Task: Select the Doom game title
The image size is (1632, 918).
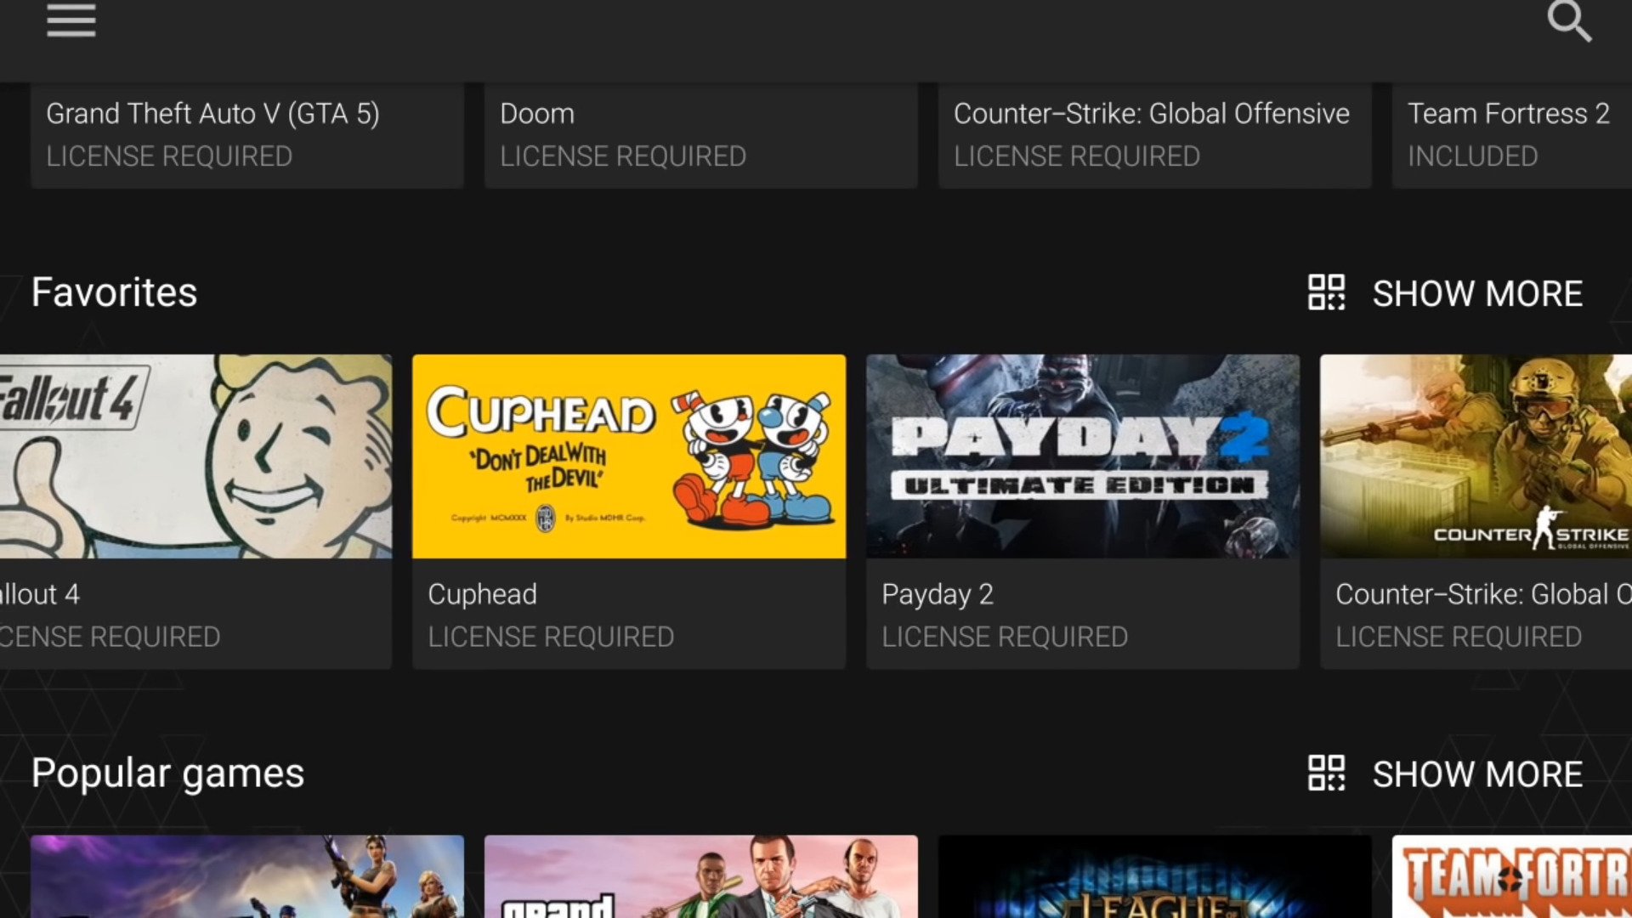Action: point(537,113)
